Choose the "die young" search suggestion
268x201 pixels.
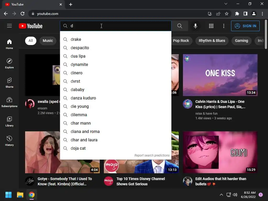[x=116, y=106]
